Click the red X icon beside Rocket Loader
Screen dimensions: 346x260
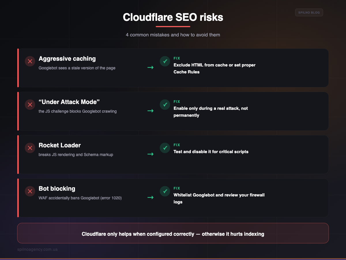pyautogui.click(x=30, y=148)
